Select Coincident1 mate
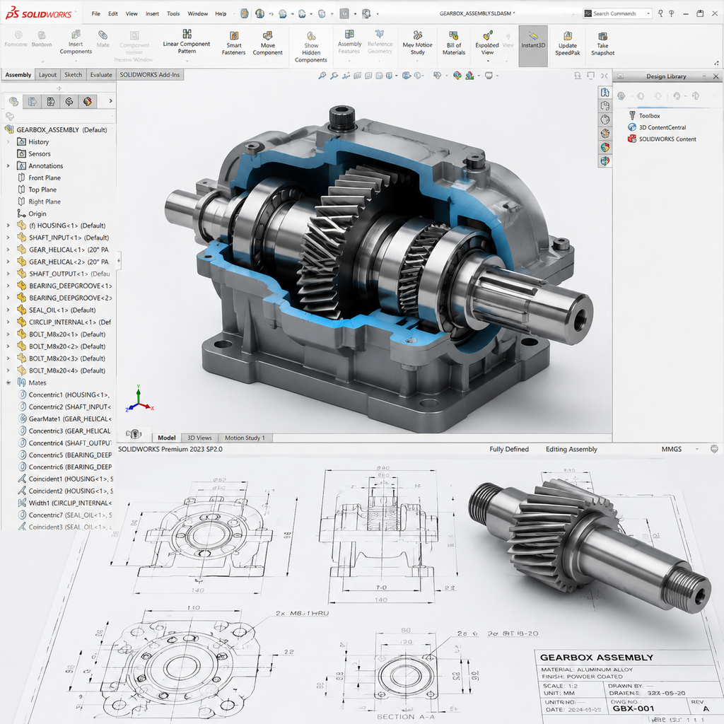Image resolution: width=724 pixels, height=724 pixels. (65, 479)
